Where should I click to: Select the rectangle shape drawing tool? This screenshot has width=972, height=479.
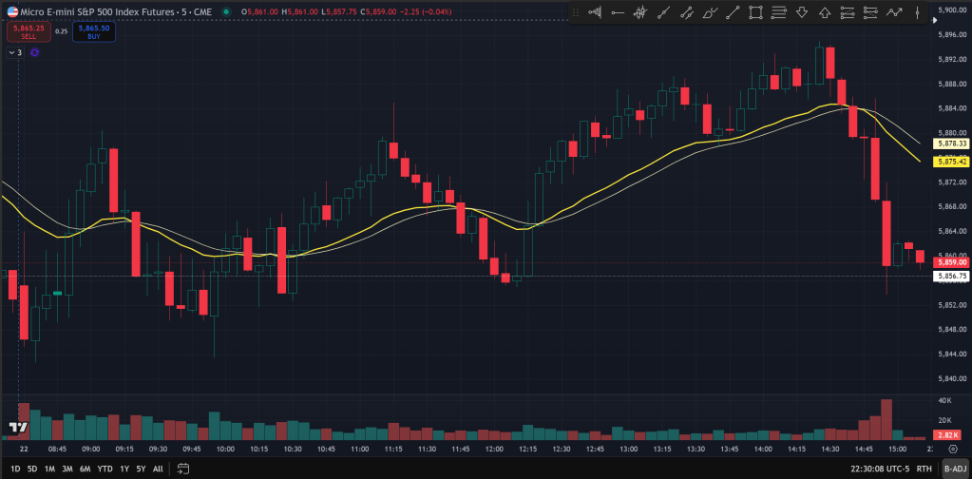pyautogui.click(x=756, y=12)
